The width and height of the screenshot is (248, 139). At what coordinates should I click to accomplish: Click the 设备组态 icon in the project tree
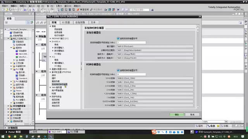[x=14, y=42]
